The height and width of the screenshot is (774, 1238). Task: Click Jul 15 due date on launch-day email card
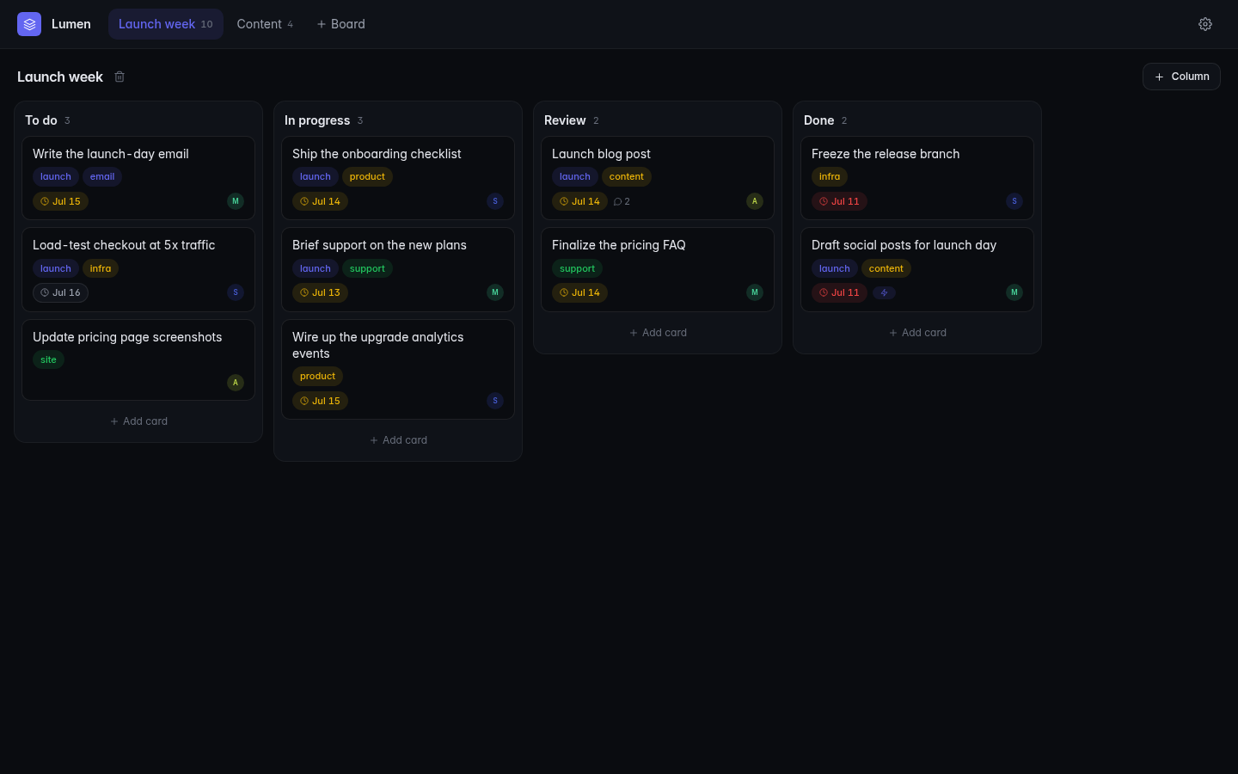point(60,201)
